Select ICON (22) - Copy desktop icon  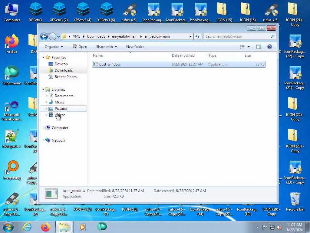295,109
